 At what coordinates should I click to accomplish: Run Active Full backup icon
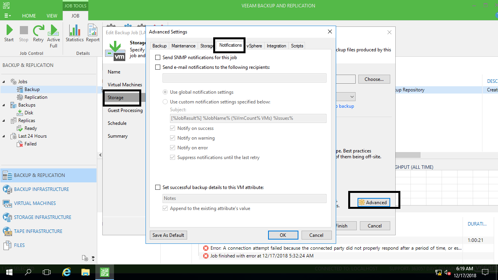pos(54,31)
